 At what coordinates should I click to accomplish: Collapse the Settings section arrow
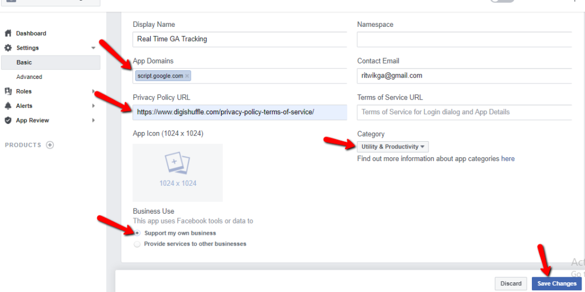[x=93, y=48]
